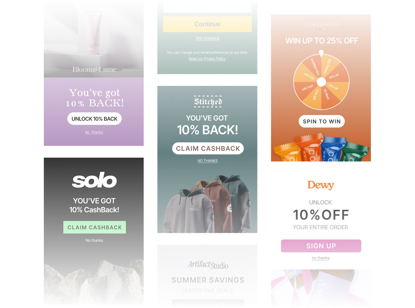Click No thanks under Bloome & Lume
The height and width of the screenshot is (308, 415).
[x=94, y=132]
